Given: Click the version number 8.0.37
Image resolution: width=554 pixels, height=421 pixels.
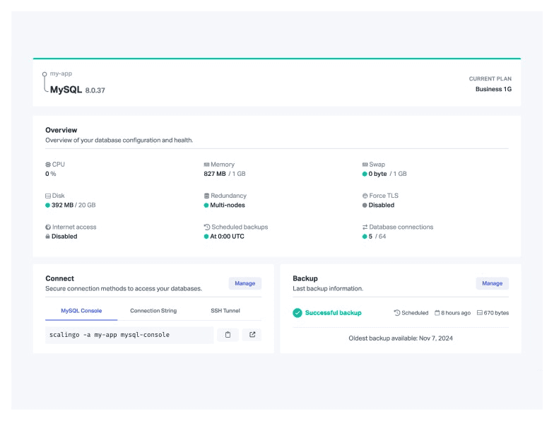Looking at the screenshot, I should pos(95,90).
